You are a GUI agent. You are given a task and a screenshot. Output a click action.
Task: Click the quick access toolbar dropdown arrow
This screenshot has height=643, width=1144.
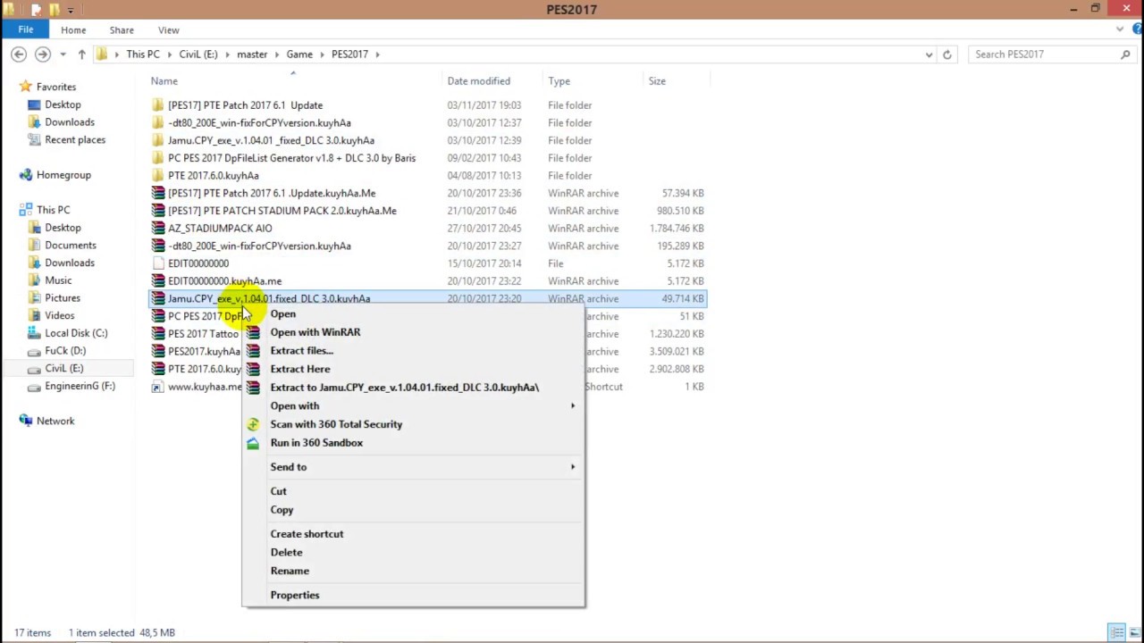(71, 10)
